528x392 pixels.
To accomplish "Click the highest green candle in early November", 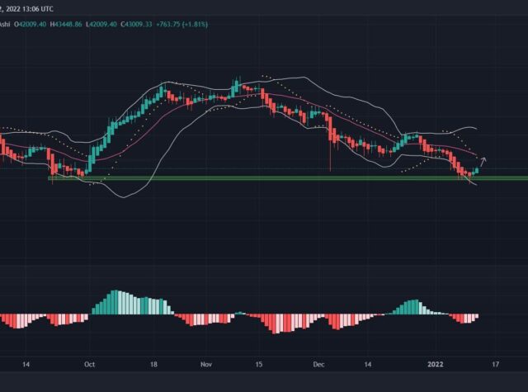I will point(236,86).
